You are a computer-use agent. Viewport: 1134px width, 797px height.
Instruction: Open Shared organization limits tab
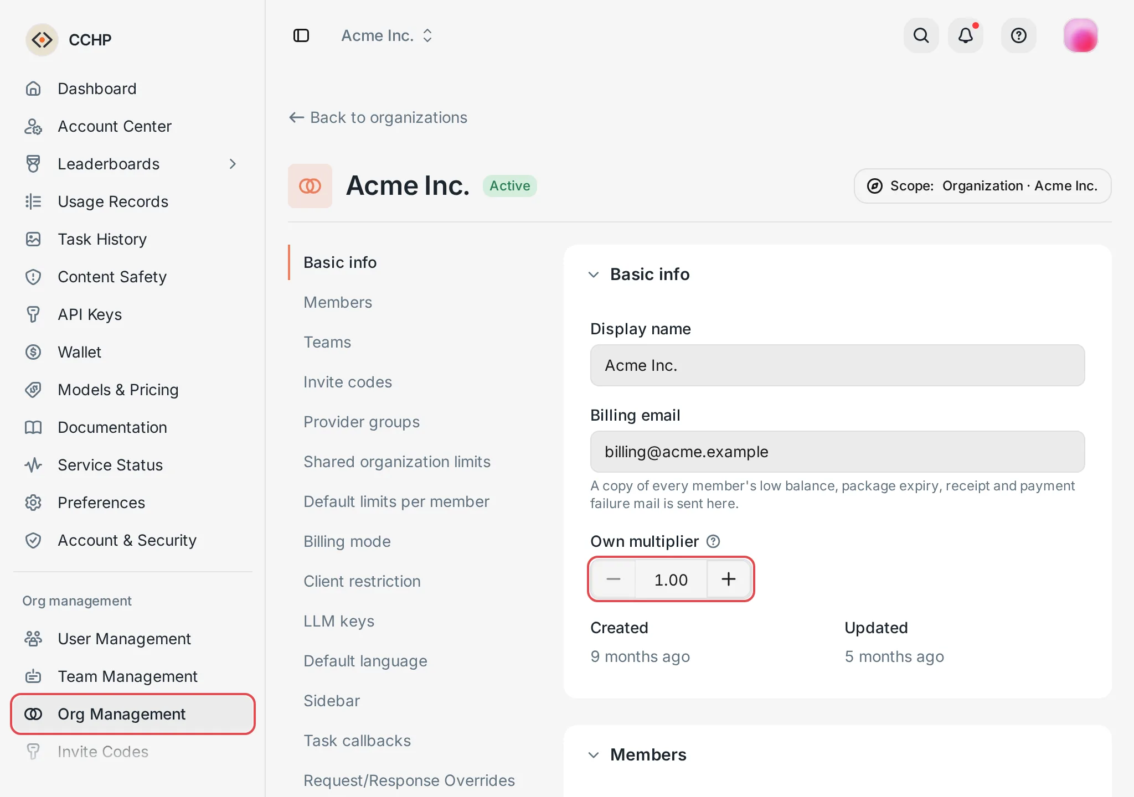coord(397,462)
